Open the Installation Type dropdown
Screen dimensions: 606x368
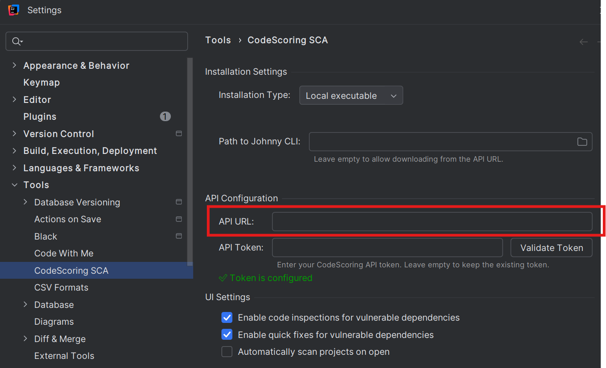(x=351, y=96)
